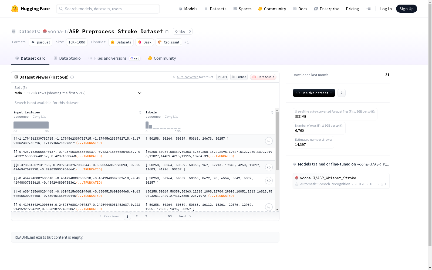The width and height of the screenshot is (432, 270).
Task: Open the navigation overflow menu icon
Action: [x=368, y=9]
